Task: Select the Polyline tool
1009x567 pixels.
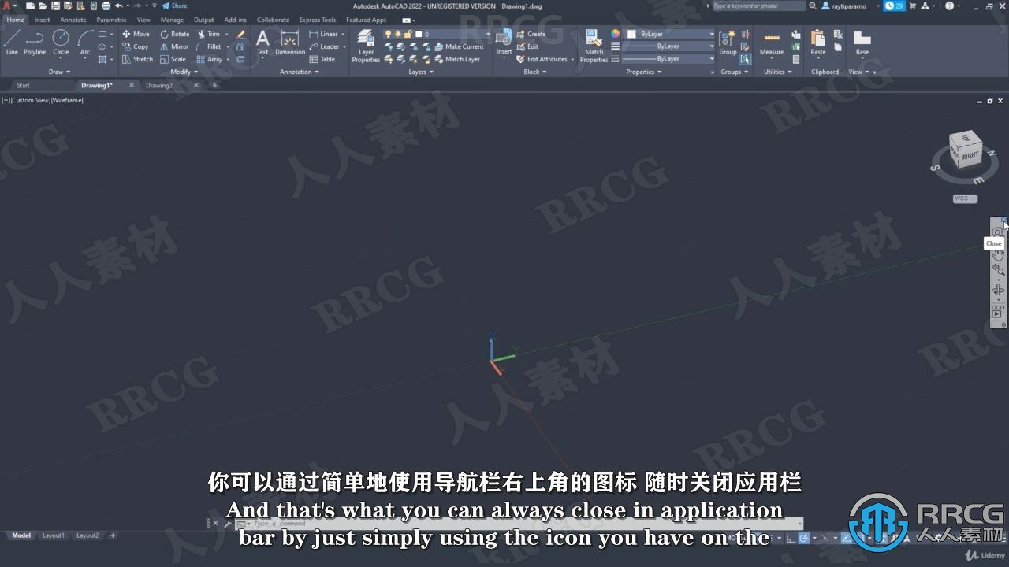Action: tap(35, 43)
